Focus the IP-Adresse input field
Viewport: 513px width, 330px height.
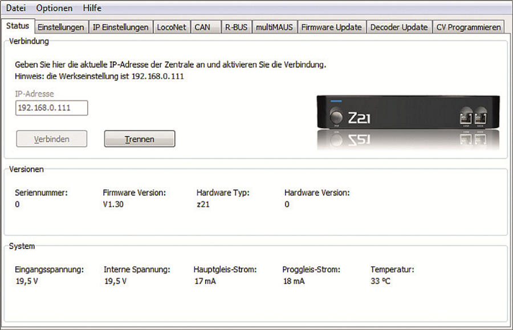(x=51, y=108)
